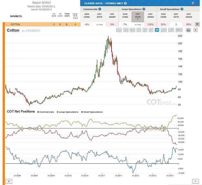Switch chart range to MAX
Screen dimensions: 202x185
click(x=179, y=30)
